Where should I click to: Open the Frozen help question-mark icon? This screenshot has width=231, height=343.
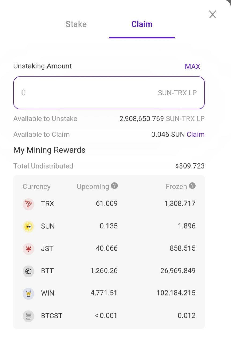coord(192,186)
